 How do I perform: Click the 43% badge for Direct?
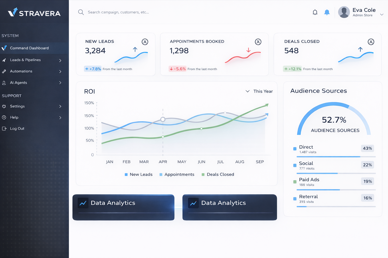point(368,148)
